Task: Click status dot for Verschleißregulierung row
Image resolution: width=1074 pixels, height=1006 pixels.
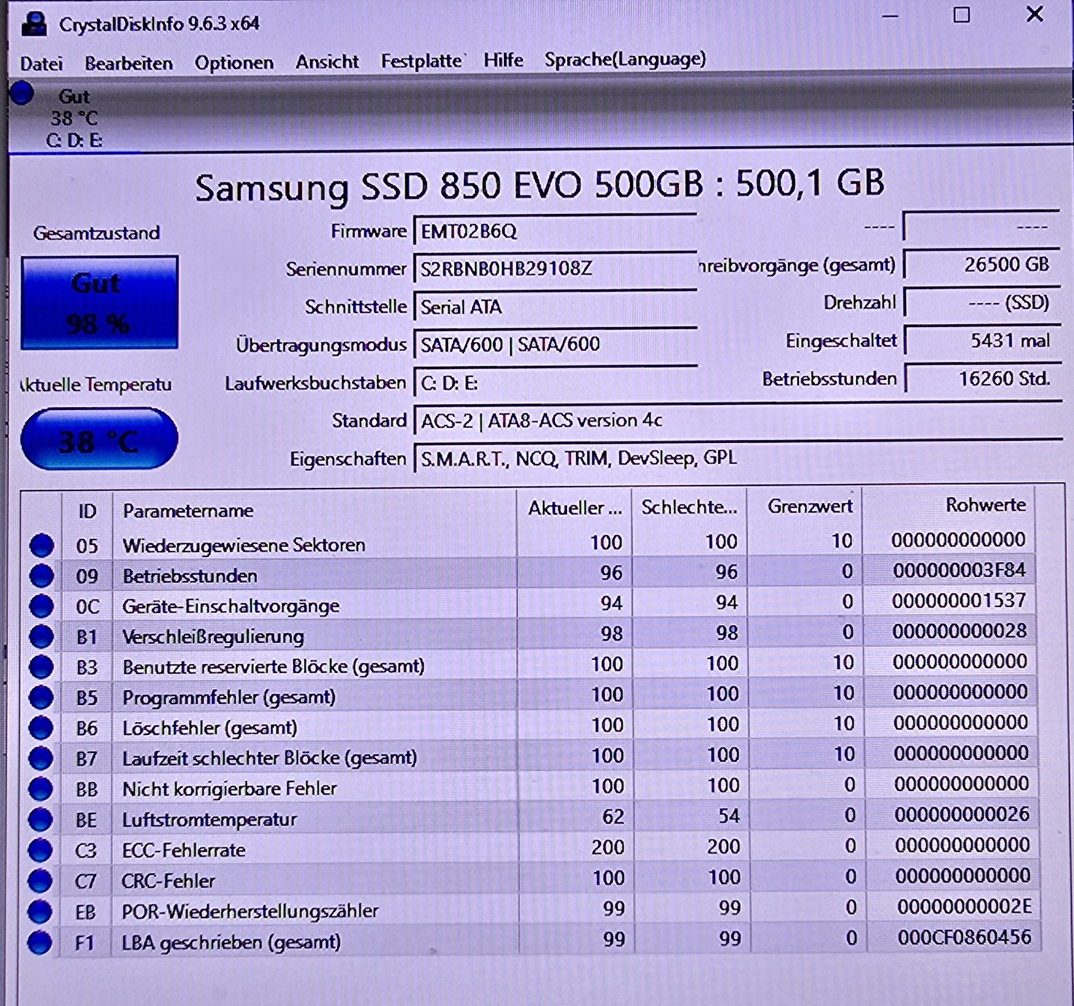Action: 41,636
